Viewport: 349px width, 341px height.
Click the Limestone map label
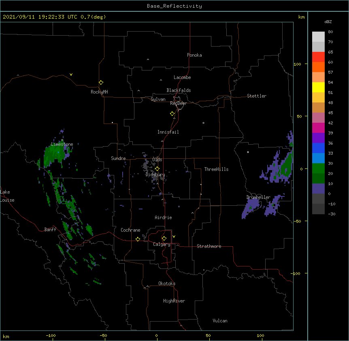pos(62,144)
